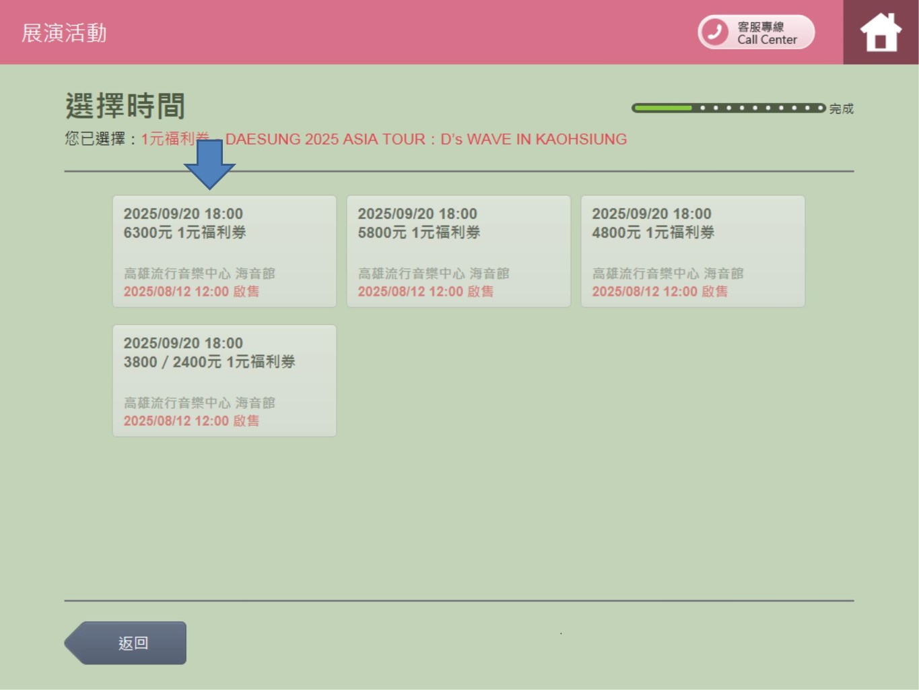The width and height of the screenshot is (919, 690).
Task: Tap the phone icon in Call Center
Action: click(715, 32)
